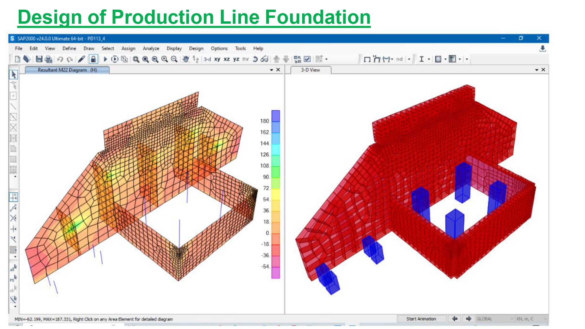Click the Show Undeformed Shape icon
Screen dimensions: 585x329
point(367,59)
